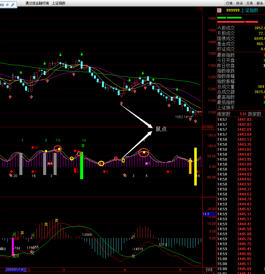The height and width of the screenshot is (274, 265).
Task: Click the pin icon beside the wrench
Action: 7,4
